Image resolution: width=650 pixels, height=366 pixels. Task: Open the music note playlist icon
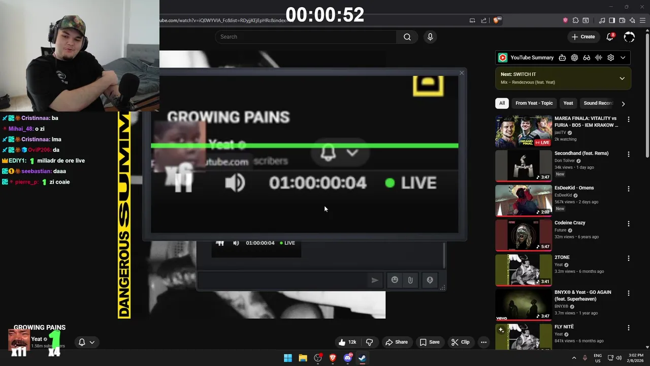click(x=602, y=20)
